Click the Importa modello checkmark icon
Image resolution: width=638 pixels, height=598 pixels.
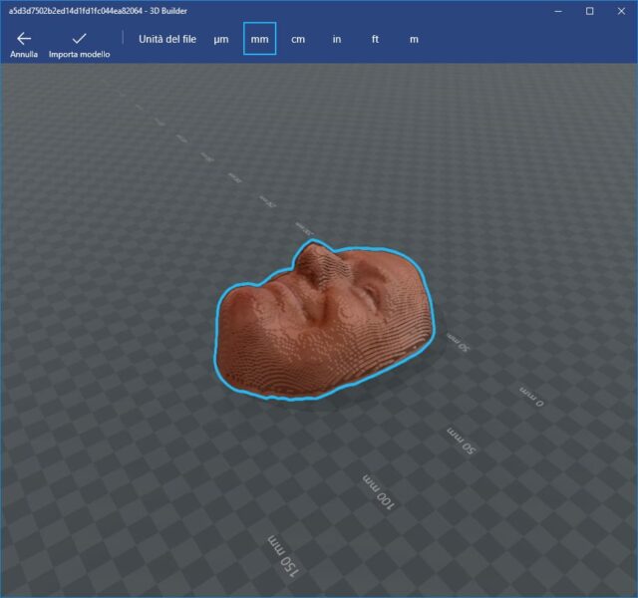click(79, 38)
